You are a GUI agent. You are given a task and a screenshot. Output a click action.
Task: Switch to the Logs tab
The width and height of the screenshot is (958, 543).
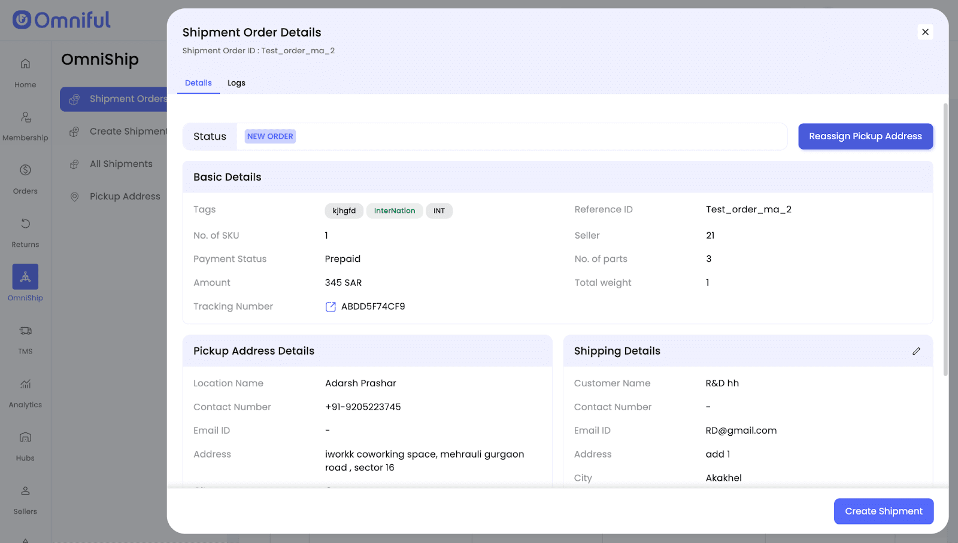(236, 83)
